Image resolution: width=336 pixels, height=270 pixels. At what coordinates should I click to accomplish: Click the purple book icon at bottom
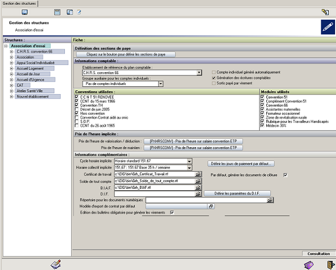[x=309, y=264]
